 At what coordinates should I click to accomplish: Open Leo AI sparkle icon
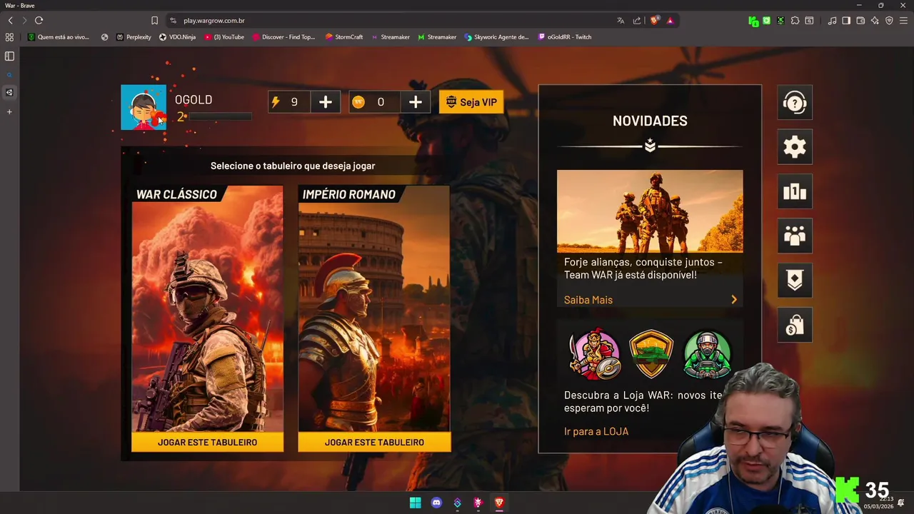tap(875, 21)
